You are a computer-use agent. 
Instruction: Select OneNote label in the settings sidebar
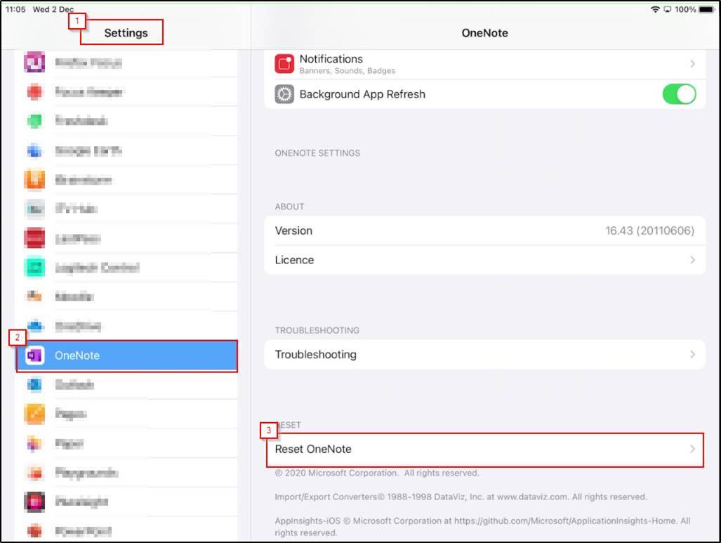coord(77,355)
